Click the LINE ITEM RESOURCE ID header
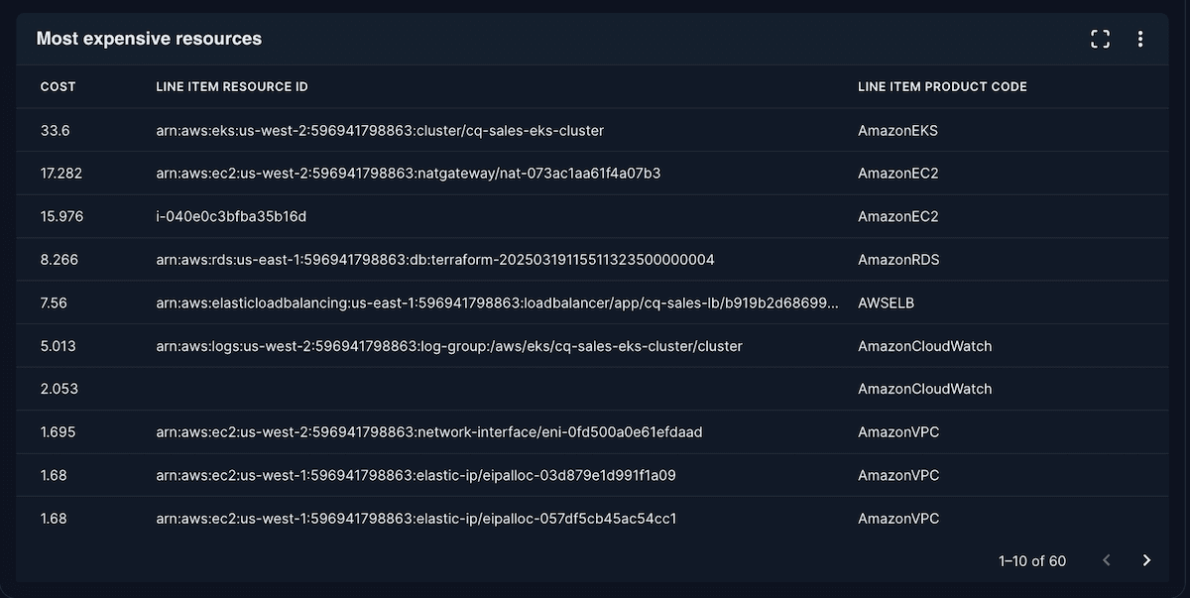 232,87
